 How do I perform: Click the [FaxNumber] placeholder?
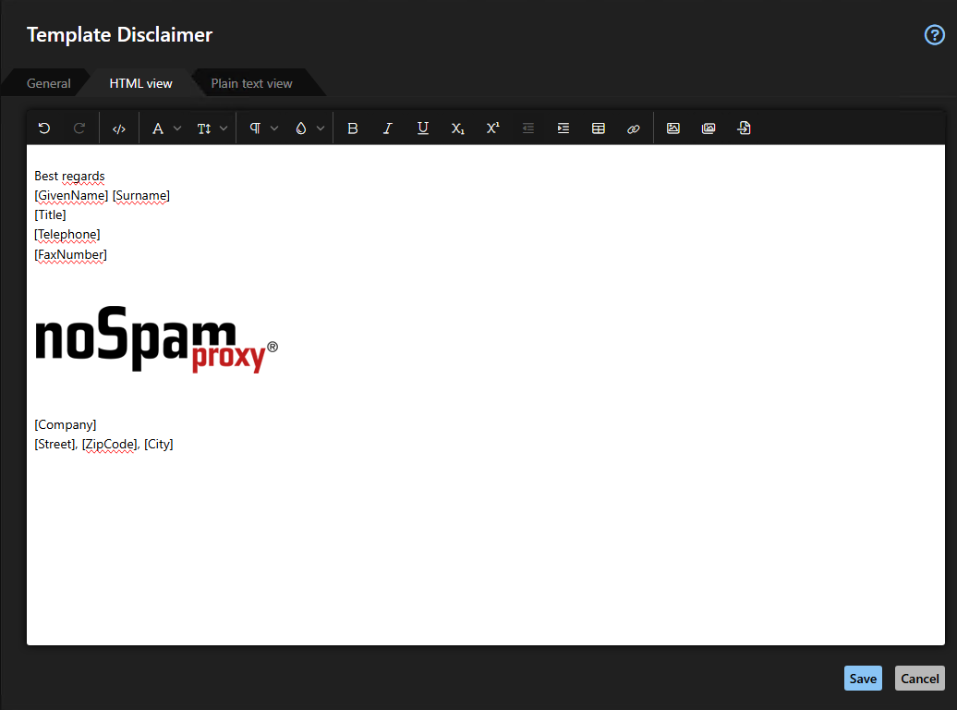[71, 254]
